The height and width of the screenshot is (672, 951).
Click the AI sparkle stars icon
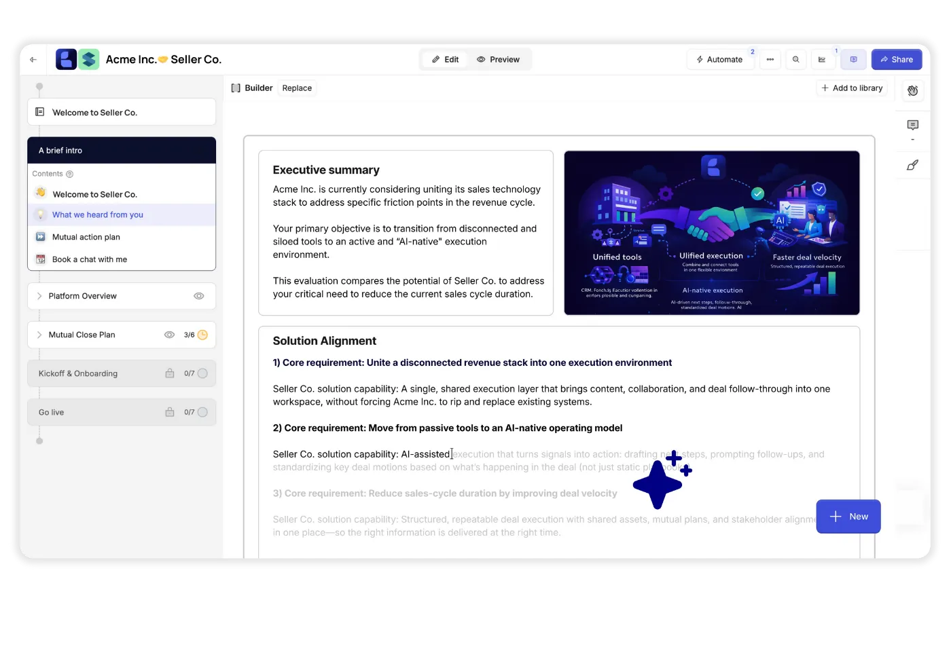tap(662, 479)
